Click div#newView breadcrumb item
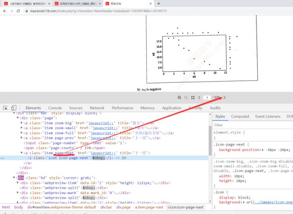 click(x=62, y=207)
